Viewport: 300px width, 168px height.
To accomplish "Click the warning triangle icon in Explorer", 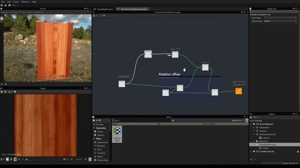I will [x=298, y=151].
